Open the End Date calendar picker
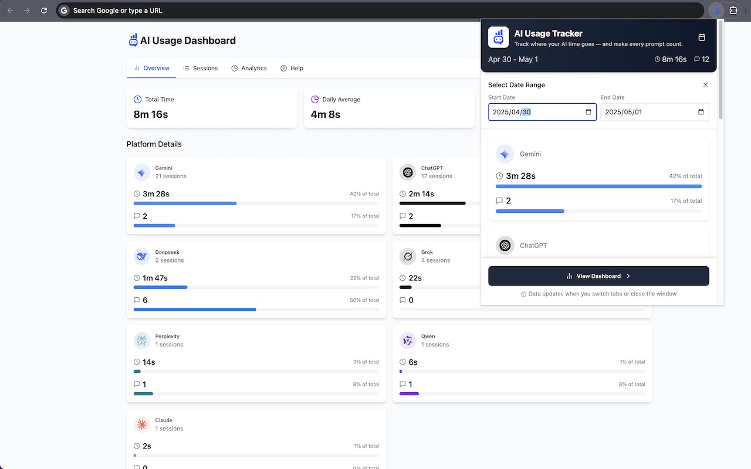The width and height of the screenshot is (751, 469). click(701, 112)
